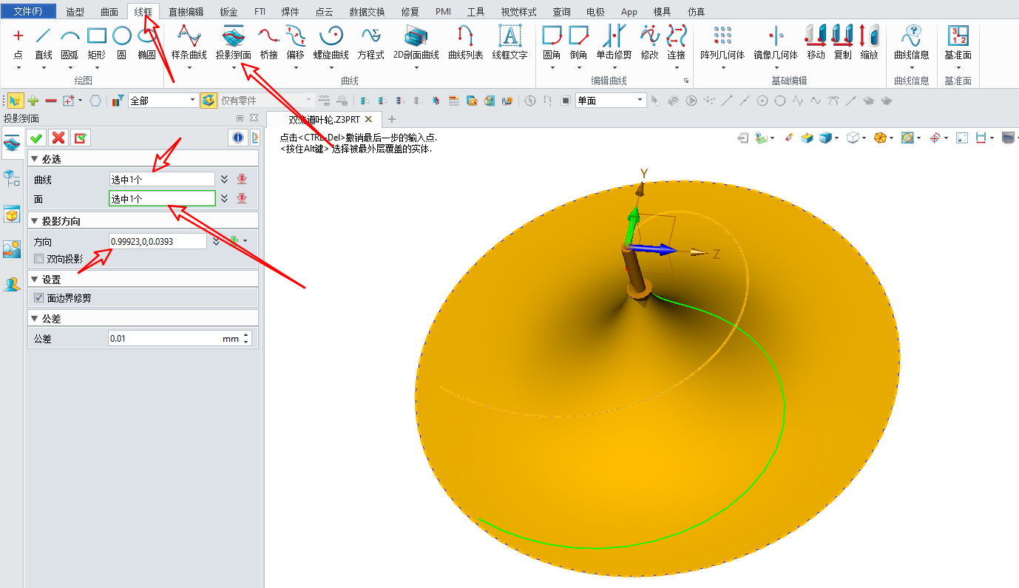This screenshot has width=1019, height=588.
Task: Open the File (文件) menu
Action: 28,12
